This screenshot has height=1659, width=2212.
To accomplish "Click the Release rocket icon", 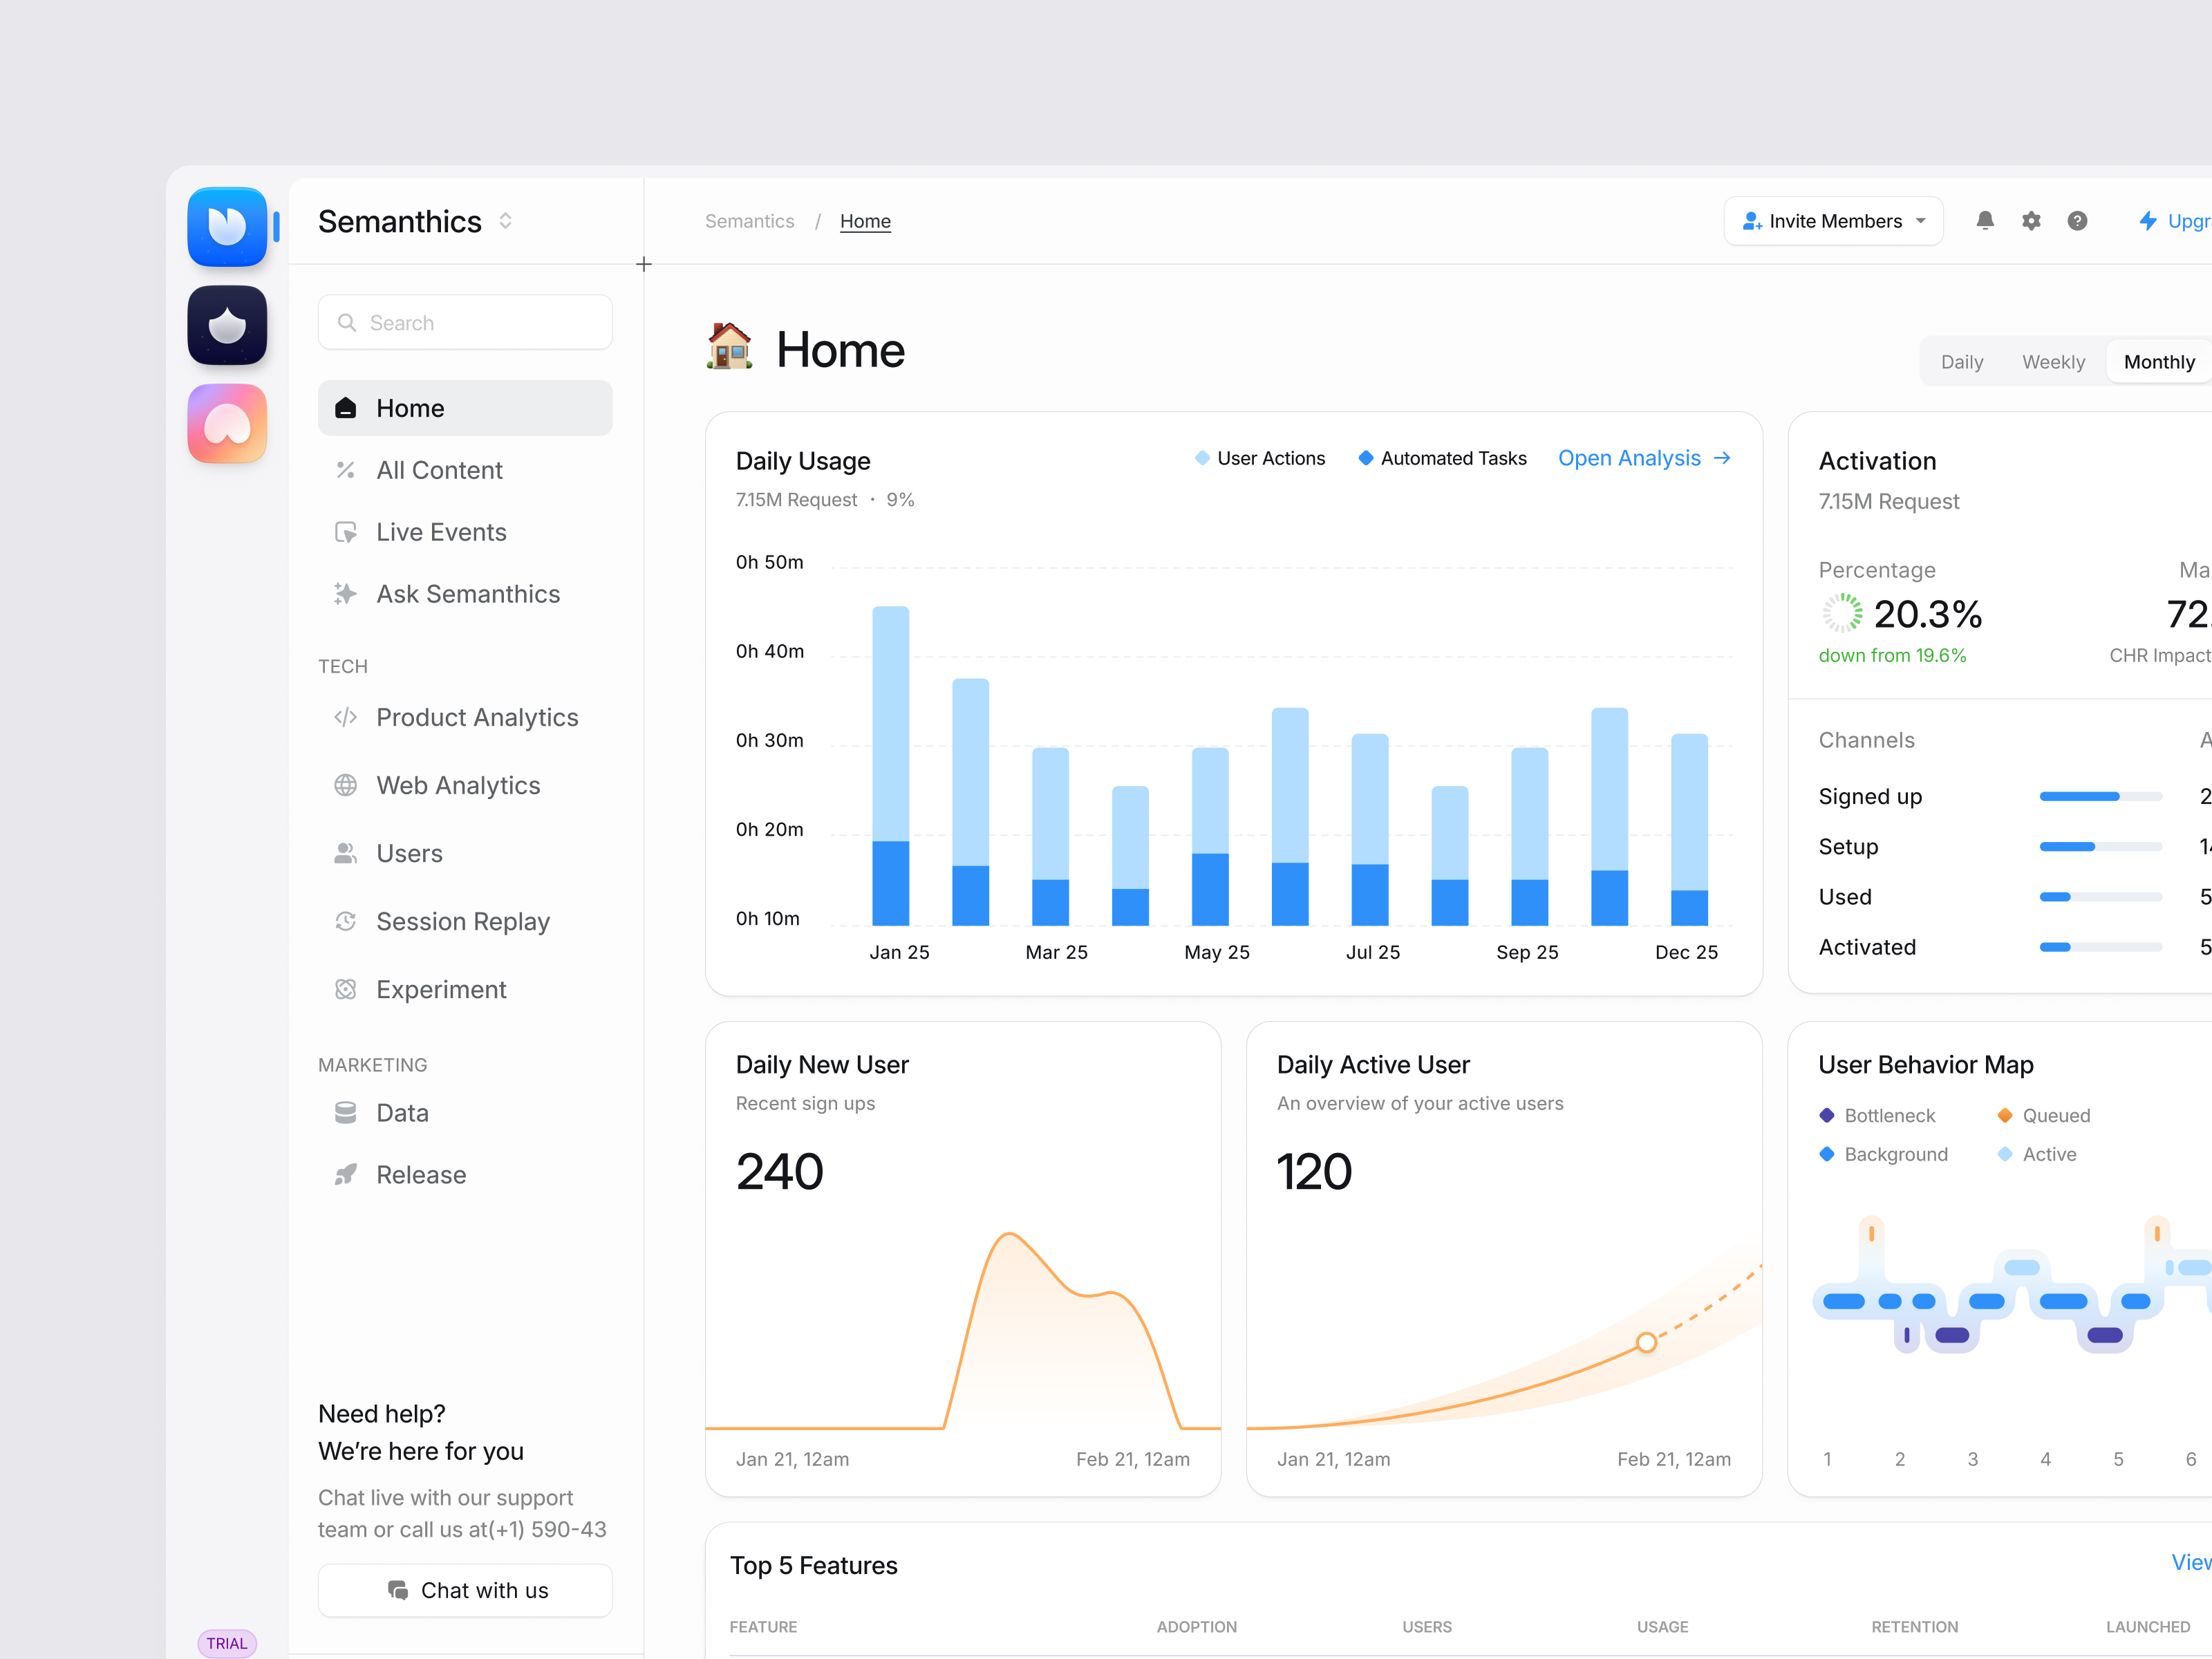I will [x=346, y=1175].
